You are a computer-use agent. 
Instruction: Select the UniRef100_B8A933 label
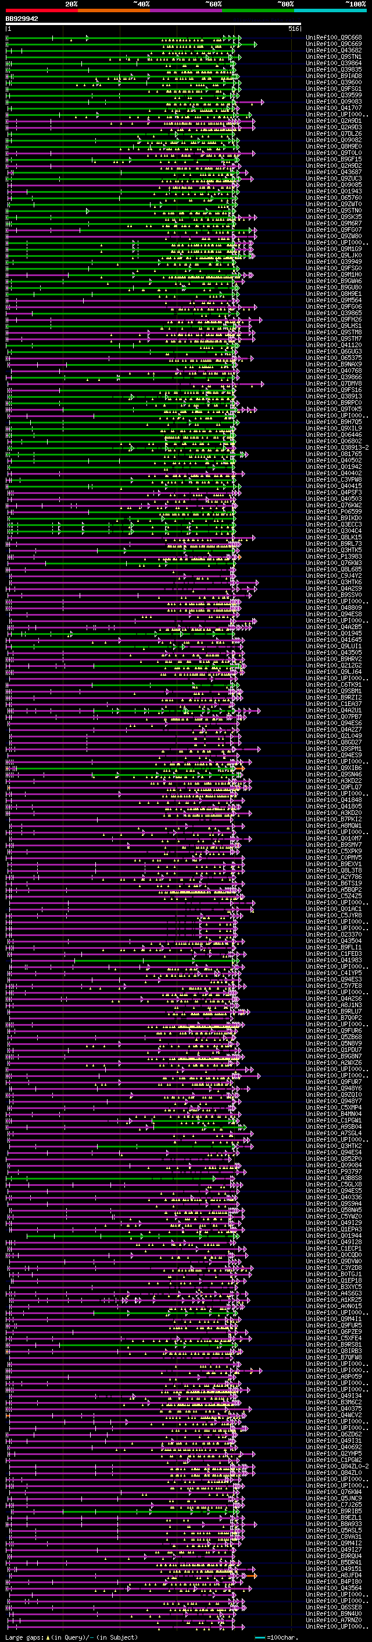click(x=334, y=1524)
